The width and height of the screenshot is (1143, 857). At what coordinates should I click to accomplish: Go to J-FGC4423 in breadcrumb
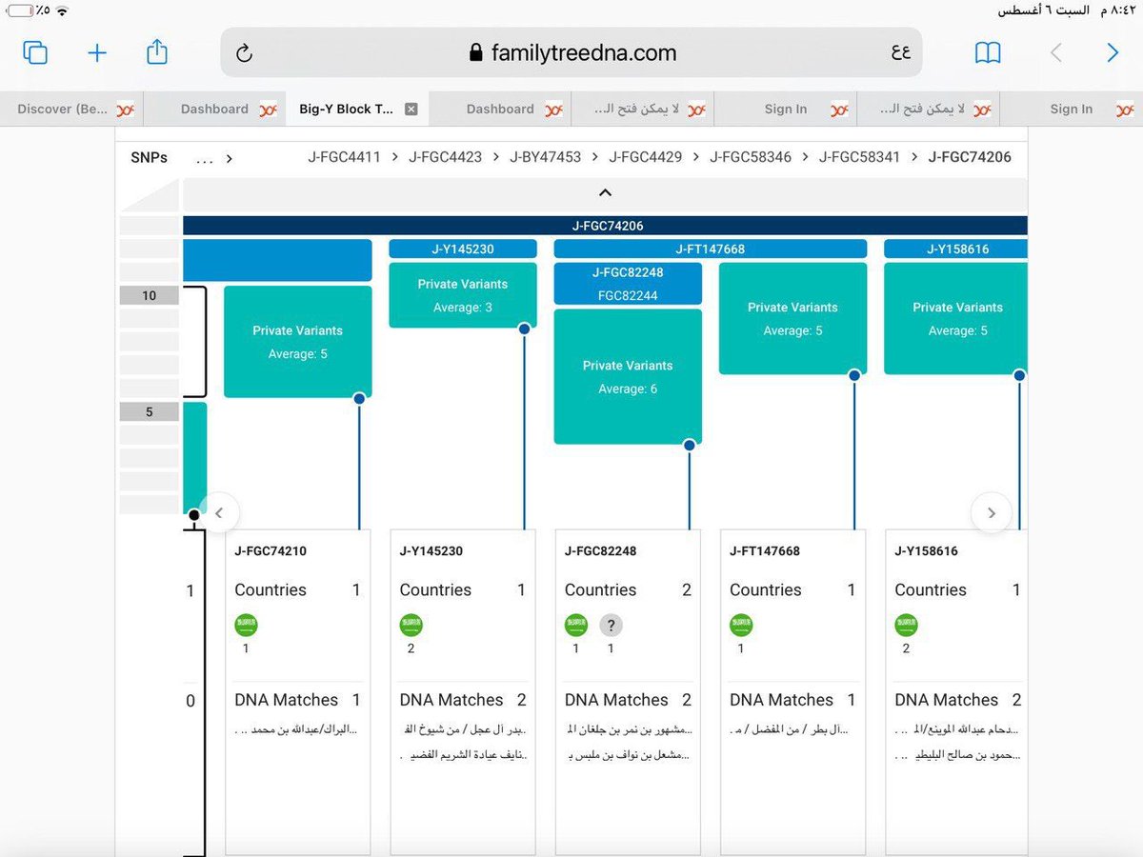point(445,157)
